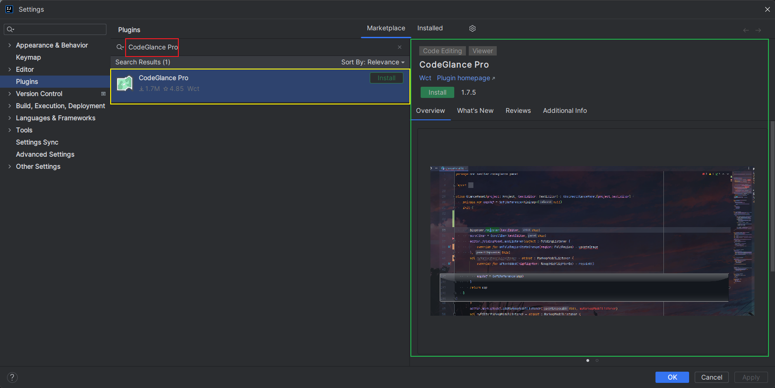
Task: Select the CodeGlance Pro search result row
Action: tap(260, 86)
